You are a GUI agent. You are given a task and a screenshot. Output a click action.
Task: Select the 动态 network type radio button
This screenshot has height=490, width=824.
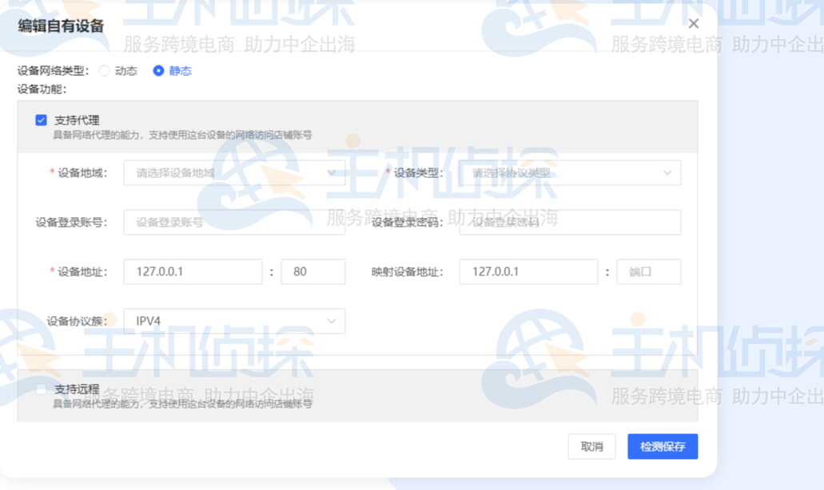pyautogui.click(x=104, y=71)
